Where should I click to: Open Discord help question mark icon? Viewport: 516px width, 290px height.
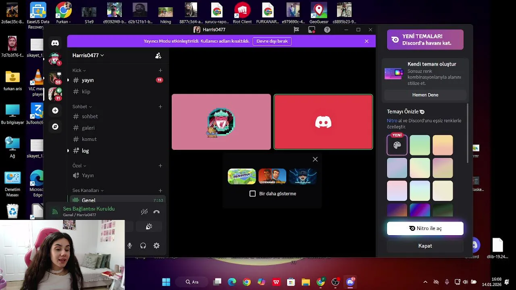pyautogui.click(x=327, y=30)
